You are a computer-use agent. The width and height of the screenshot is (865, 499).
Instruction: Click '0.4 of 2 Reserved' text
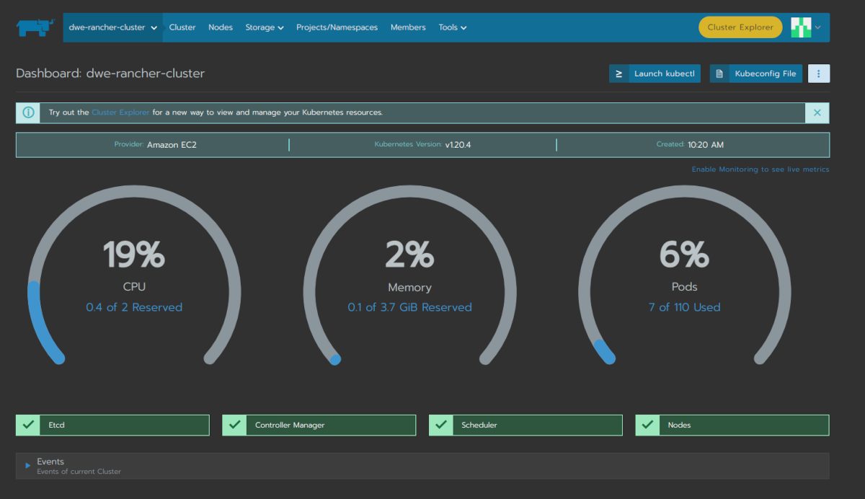[134, 307]
